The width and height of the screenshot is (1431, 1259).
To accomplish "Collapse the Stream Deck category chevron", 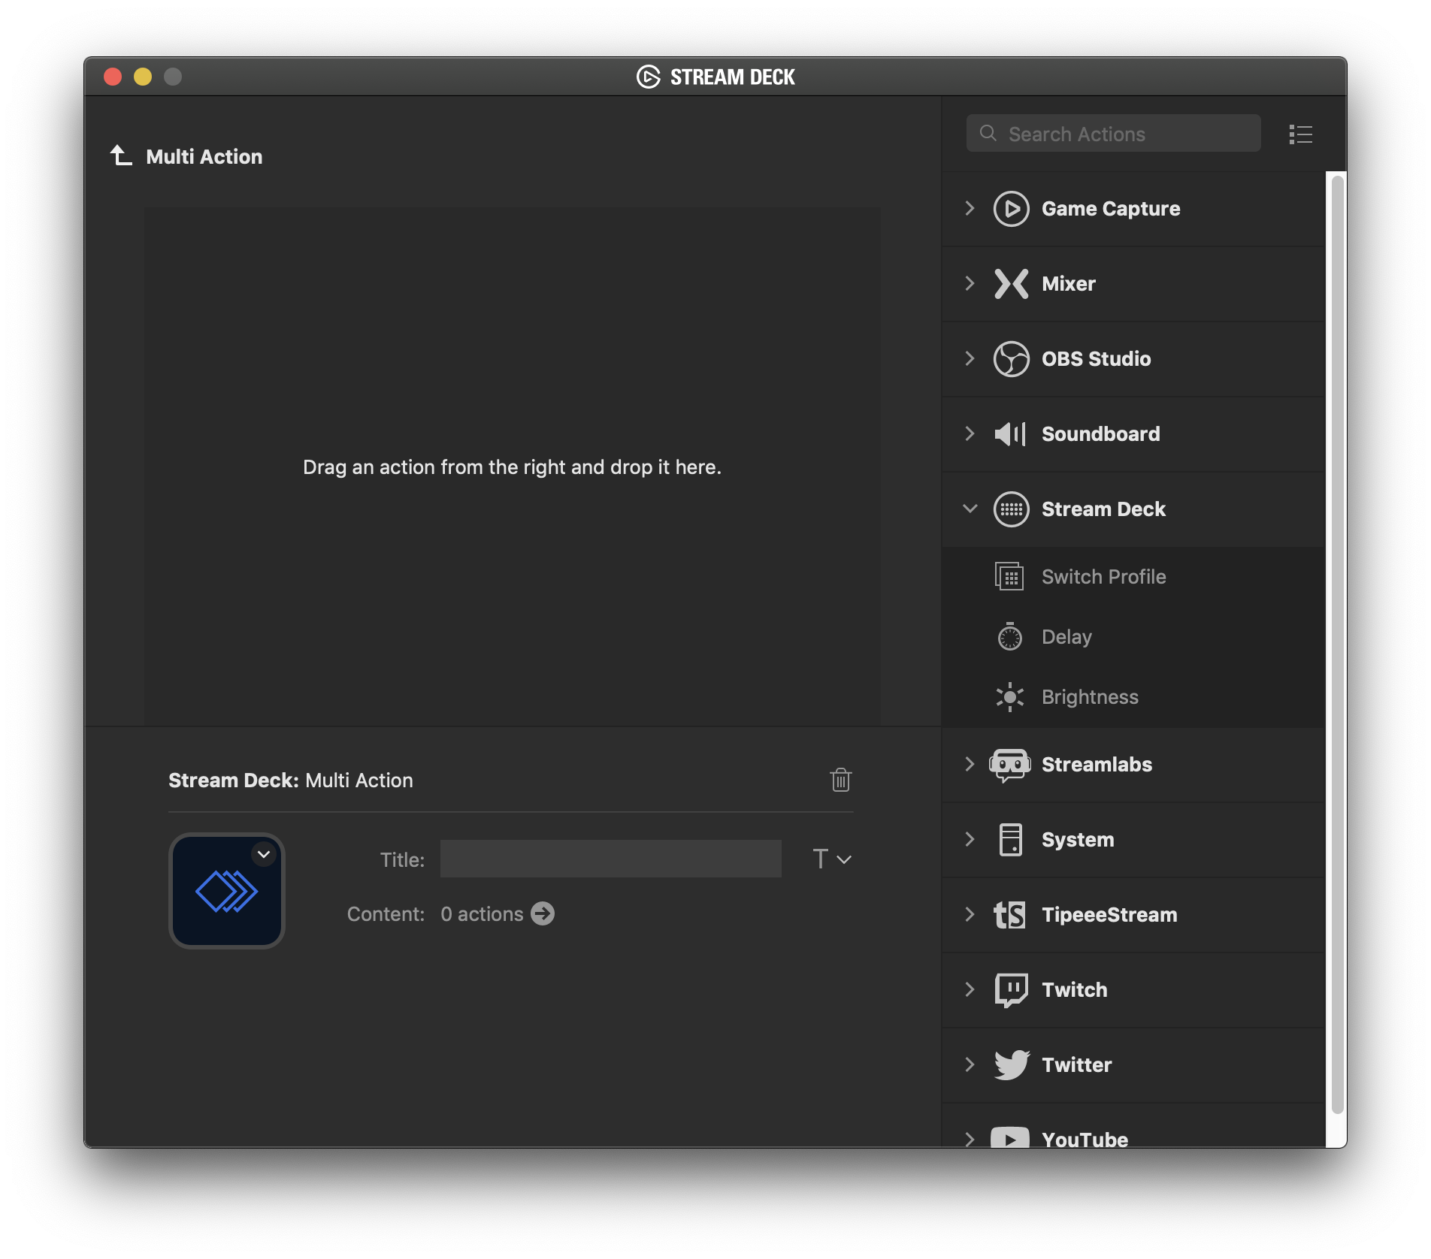I will point(970,509).
